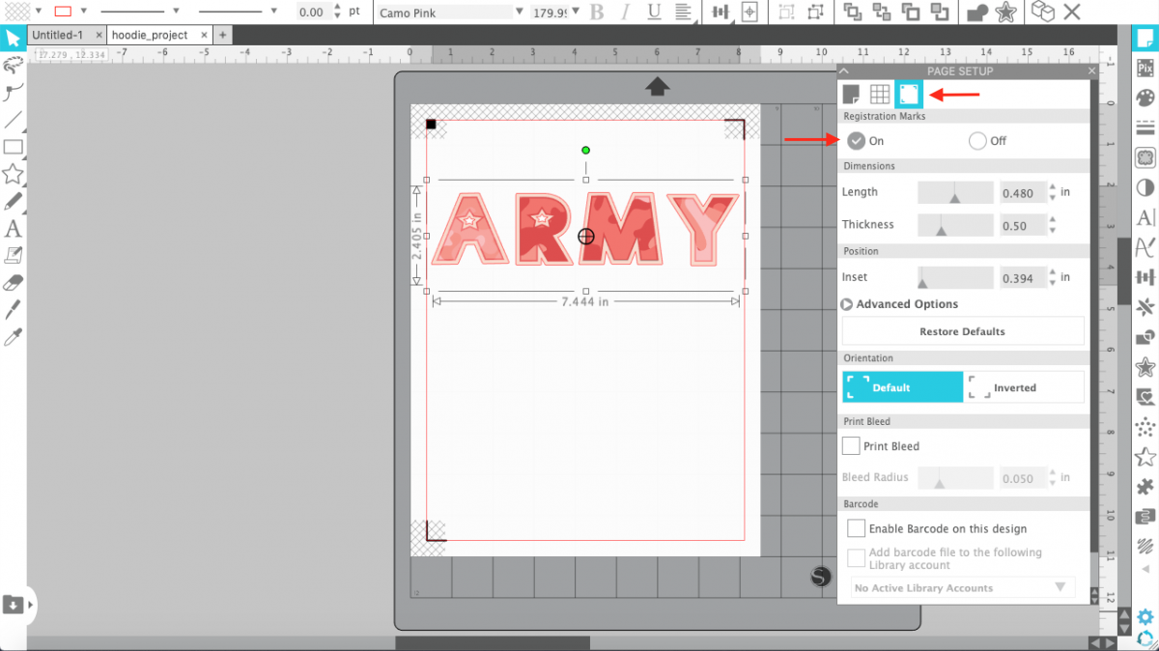The width and height of the screenshot is (1159, 651).
Task: Close the Page Setup panel
Action: pos(1091,71)
